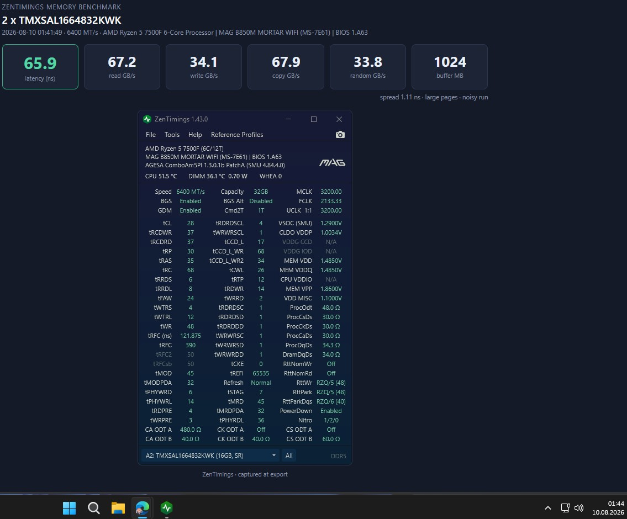Open the Tools menu
This screenshot has height=519, width=627.
pos(172,135)
